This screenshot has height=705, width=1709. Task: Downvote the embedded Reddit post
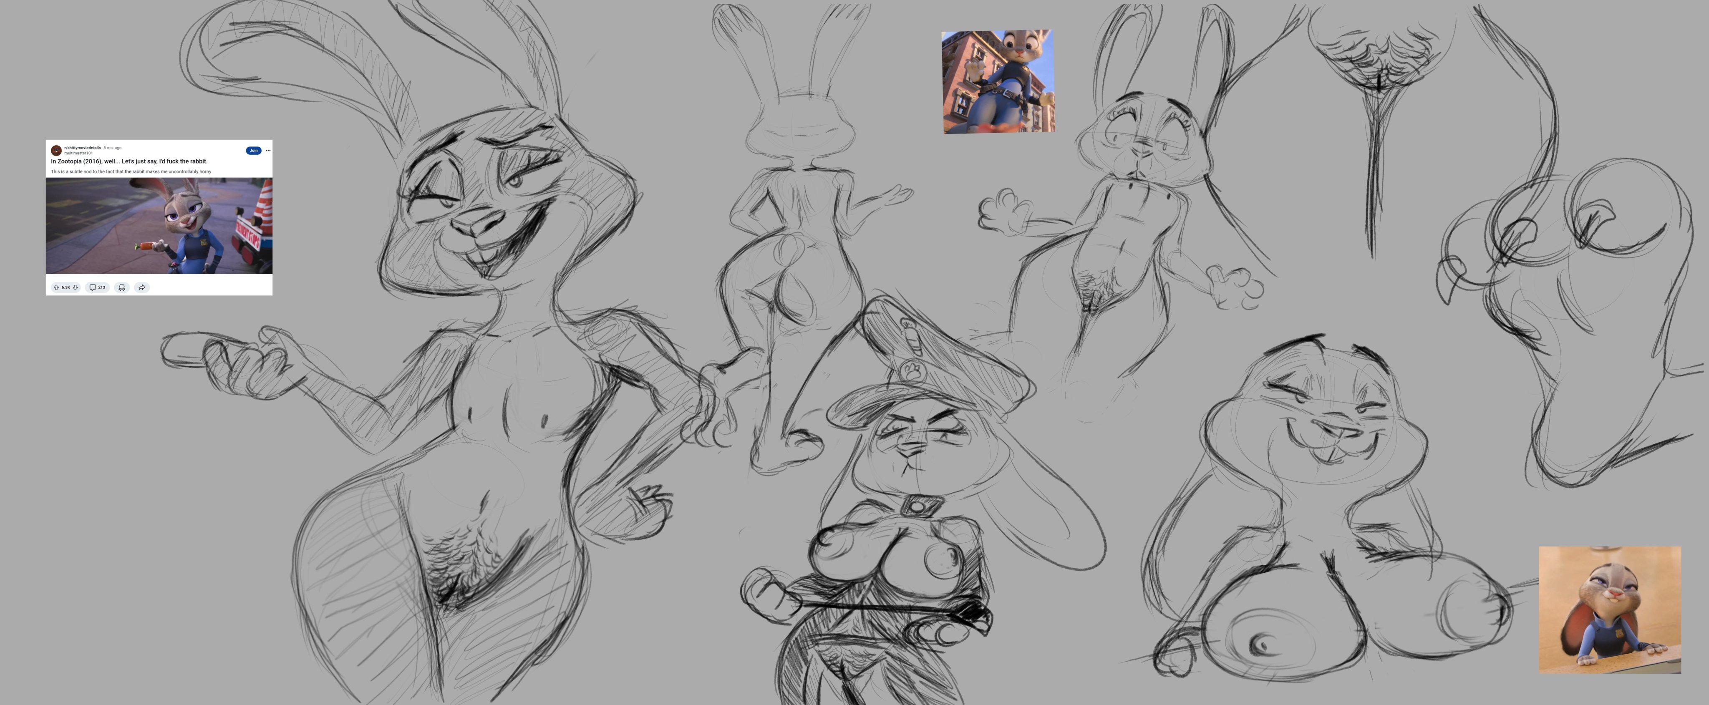76,287
